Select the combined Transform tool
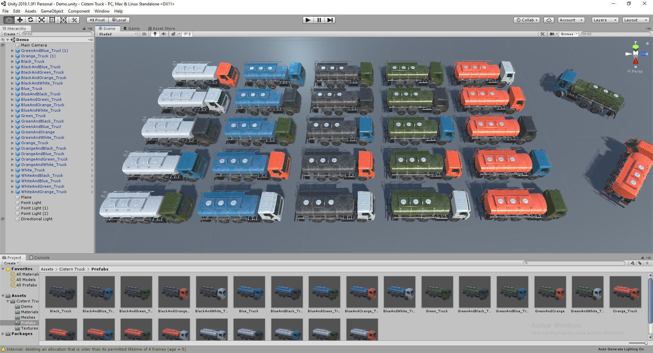The width and height of the screenshot is (653, 353). point(63,20)
